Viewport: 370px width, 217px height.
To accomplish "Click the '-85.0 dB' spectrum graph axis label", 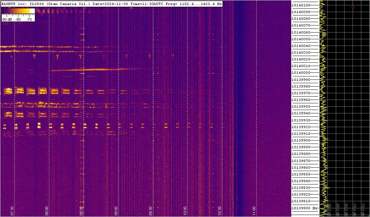I will tap(338, 210).
